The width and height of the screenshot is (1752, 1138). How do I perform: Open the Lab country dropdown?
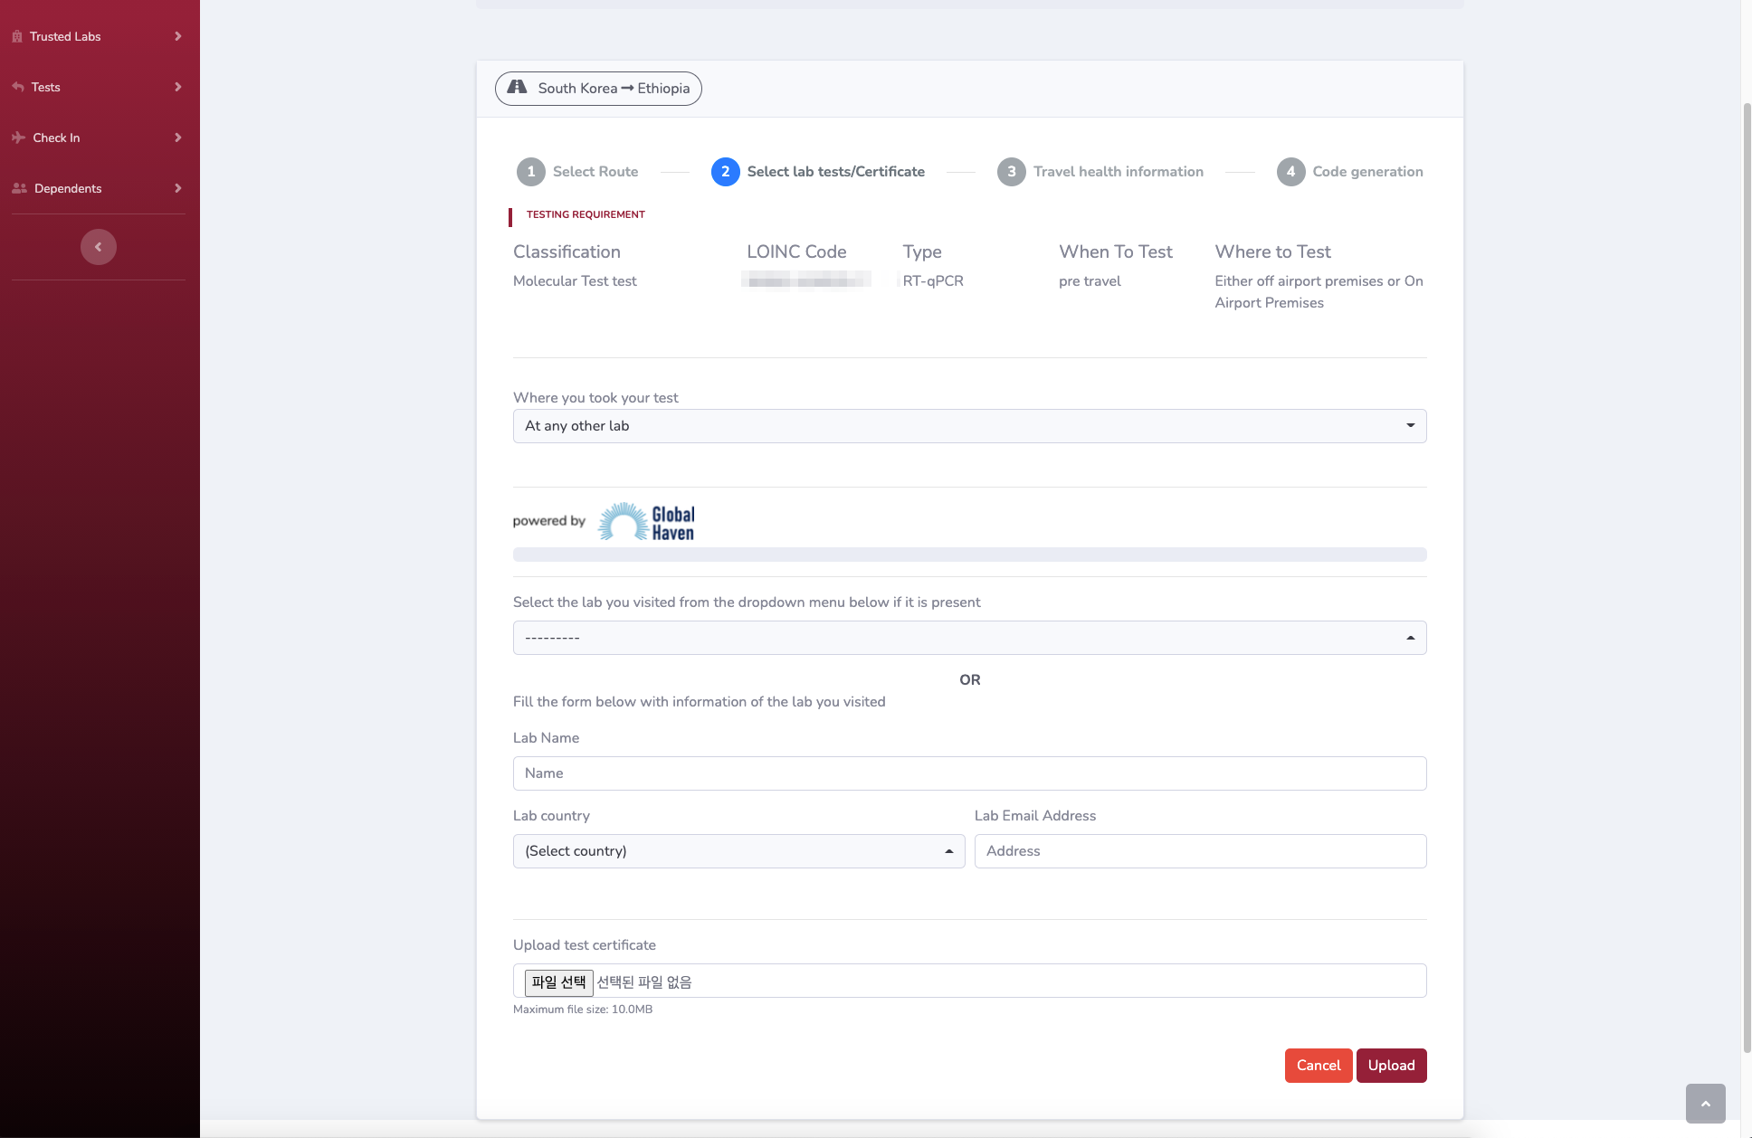tap(738, 851)
